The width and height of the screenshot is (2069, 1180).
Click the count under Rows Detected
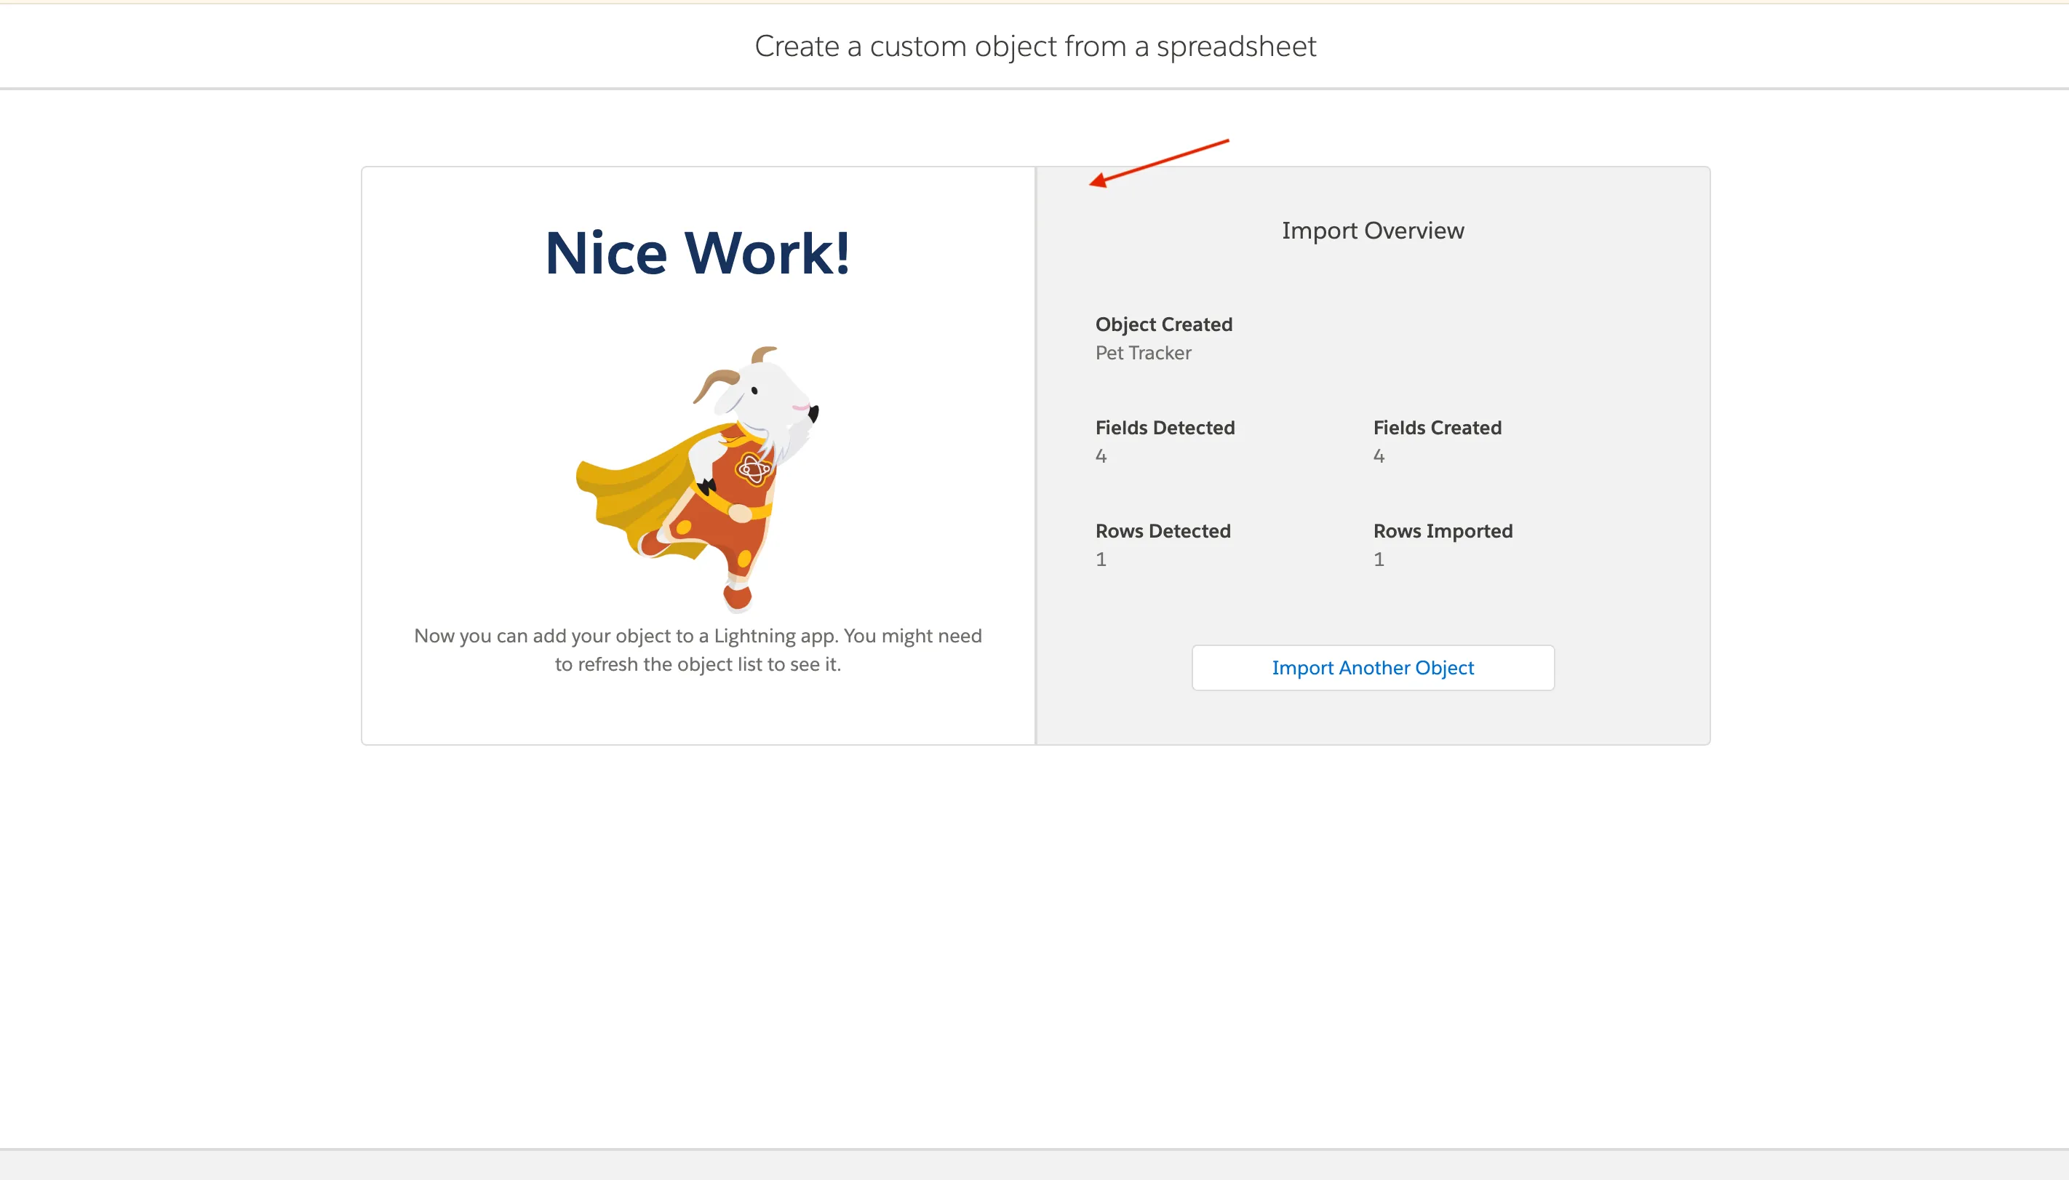pos(1101,559)
